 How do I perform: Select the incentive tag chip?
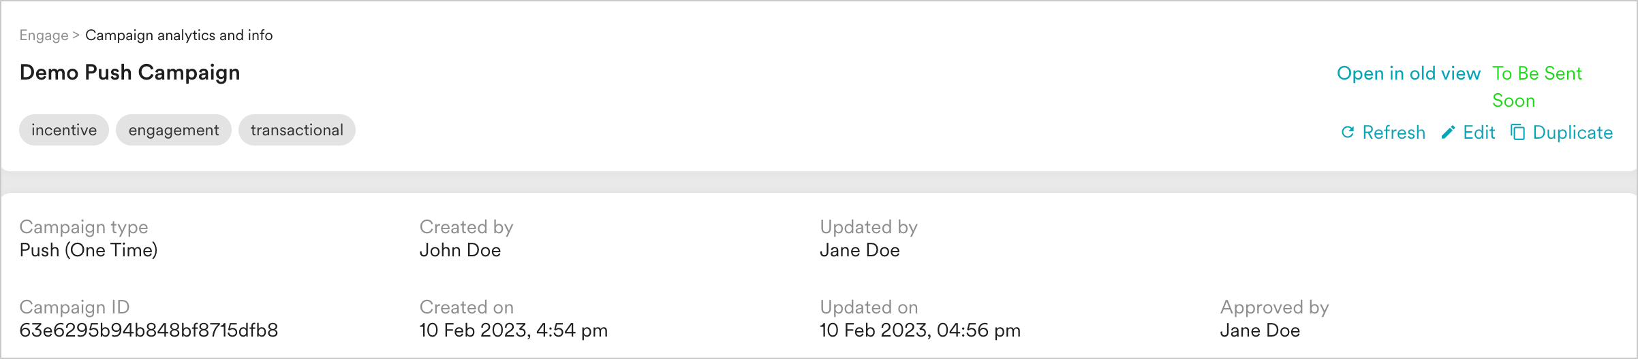click(x=64, y=130)
